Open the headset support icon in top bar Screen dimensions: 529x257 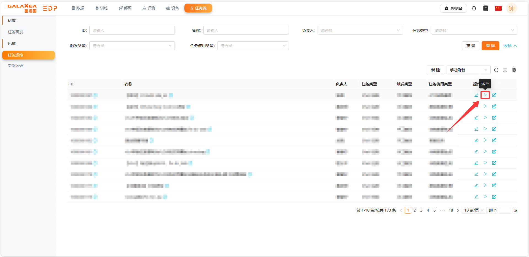(474, 8)
